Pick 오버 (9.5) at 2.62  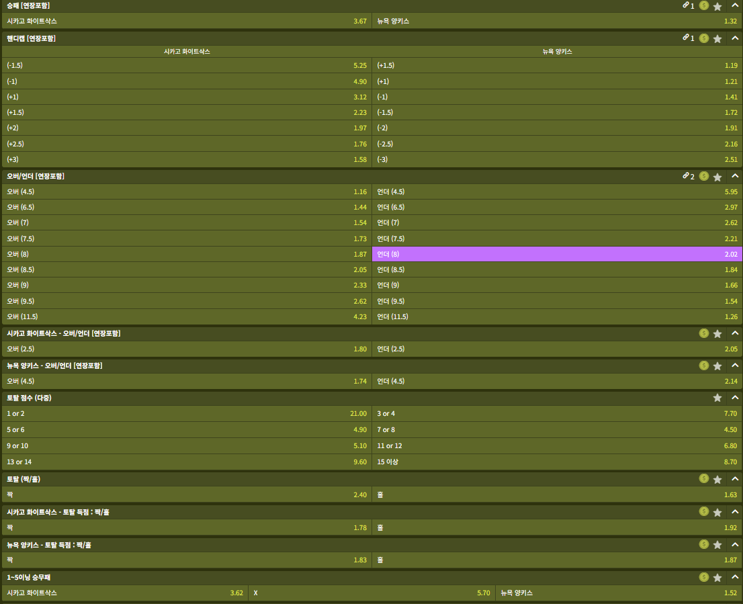(x=187, y=301)
